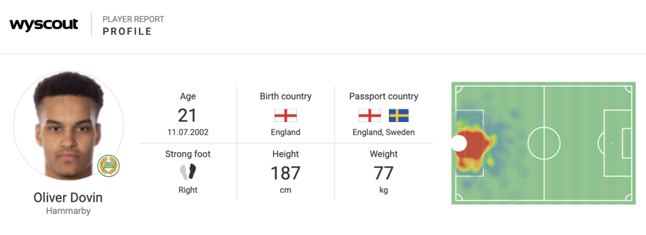
Task: Click the Wyscout logo
Action: pyautogui.click(x=44, y=25)
